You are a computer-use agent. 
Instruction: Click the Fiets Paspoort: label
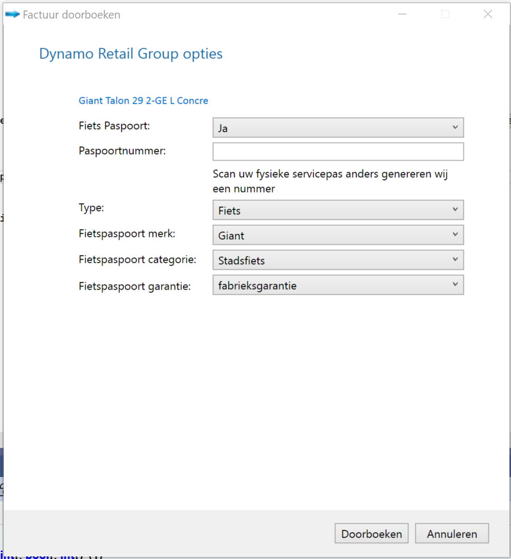(x=114, y=126)
